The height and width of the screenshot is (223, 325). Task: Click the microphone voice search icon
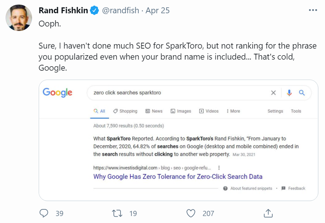click(x=289, y=93)
